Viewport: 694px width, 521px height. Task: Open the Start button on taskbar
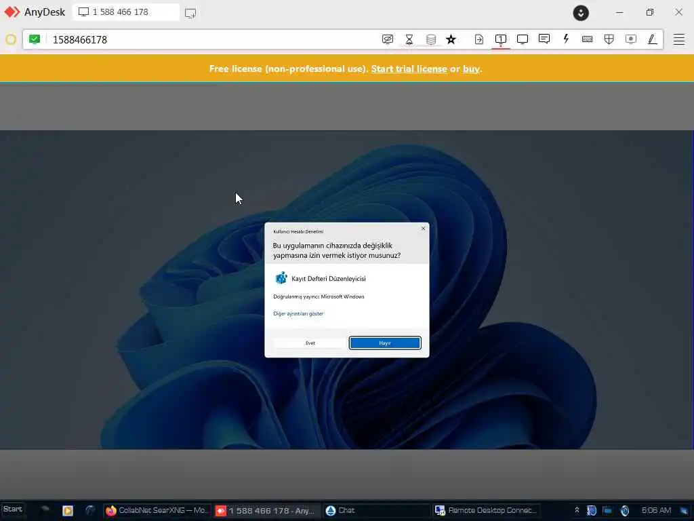pyautogui.click(x=12, y=509)
